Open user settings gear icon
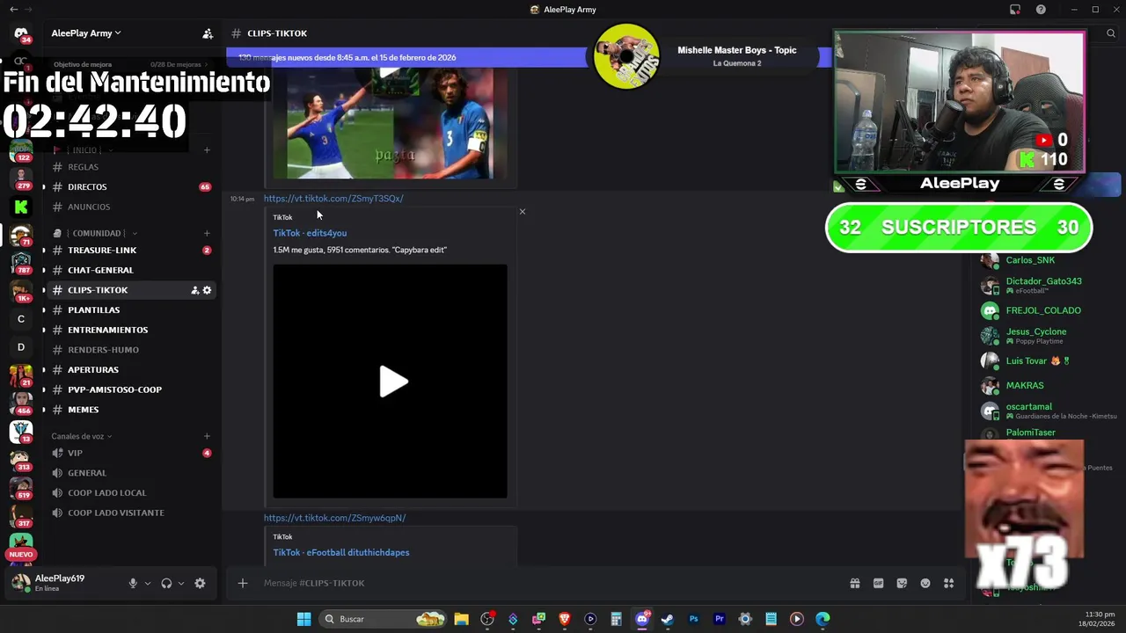 [200, 583]
